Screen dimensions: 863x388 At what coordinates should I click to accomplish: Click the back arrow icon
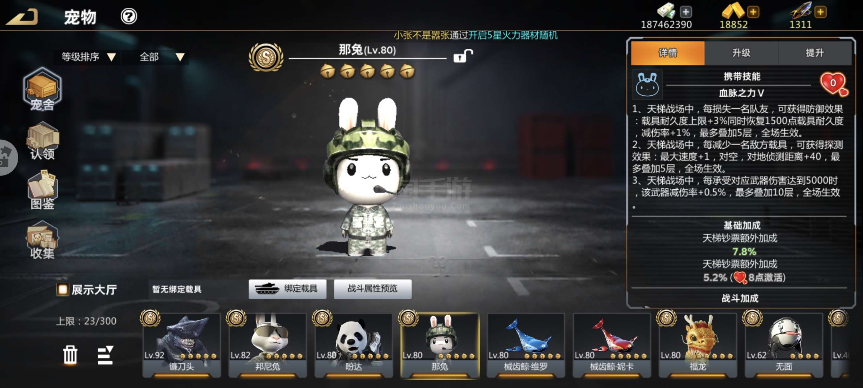22,17
